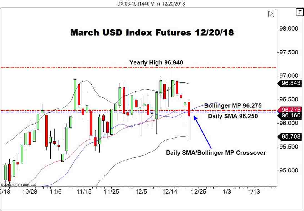The height and width of the screenshot is (211, 304).
Task: Select the NinjaTrader copyright watermark
Action: (19, 184)
